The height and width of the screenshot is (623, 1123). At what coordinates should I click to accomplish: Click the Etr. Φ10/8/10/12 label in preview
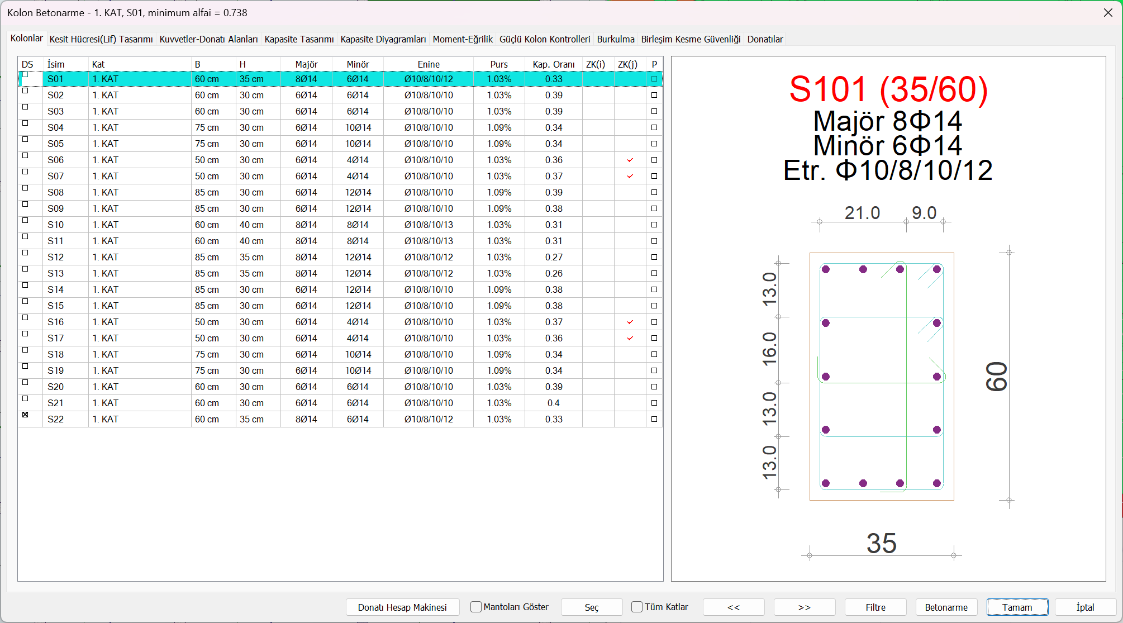tap(888, 170)
